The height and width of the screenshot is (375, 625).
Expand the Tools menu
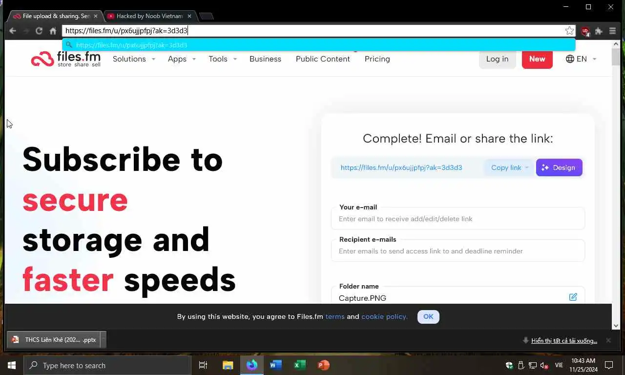coord(223,59)
